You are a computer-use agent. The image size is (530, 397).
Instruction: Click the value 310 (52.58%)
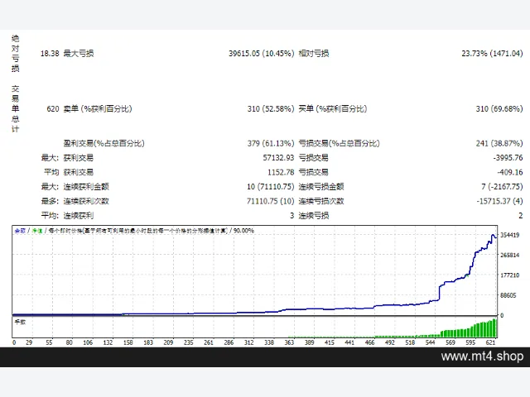(x=271, y=108)
